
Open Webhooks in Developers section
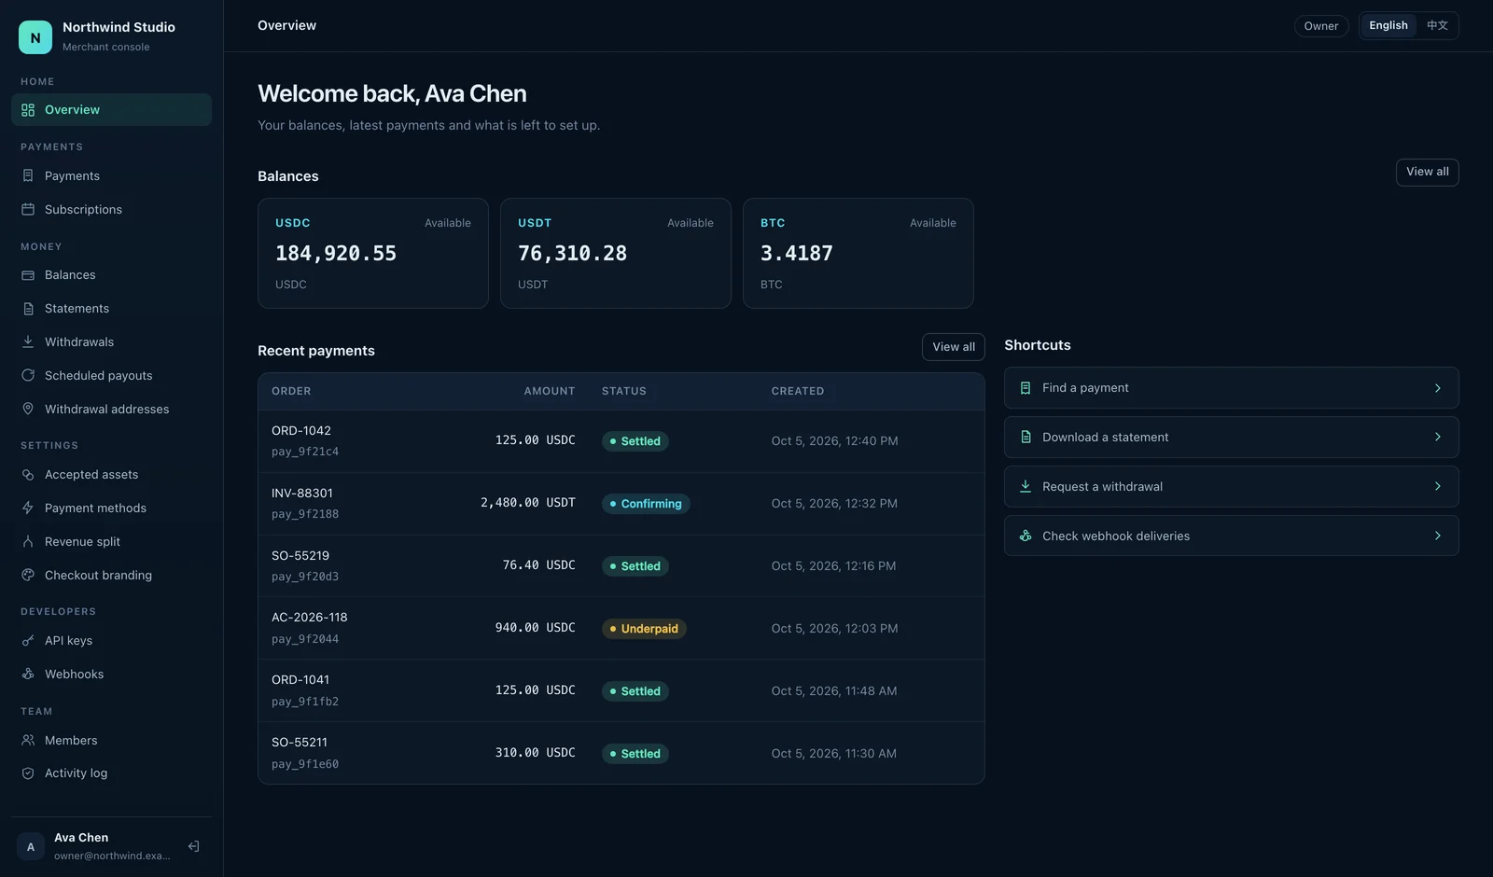111,675
